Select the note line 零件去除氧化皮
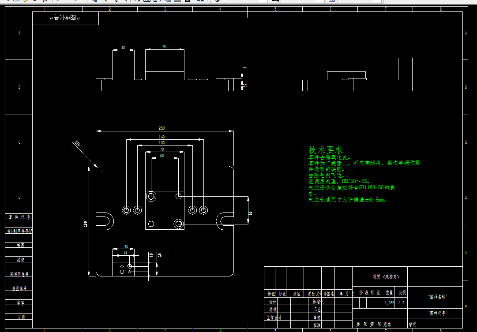The image size is (477, 332). [329, 157]
